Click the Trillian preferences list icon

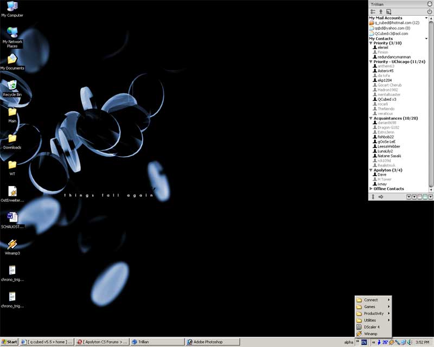point(373,11)
